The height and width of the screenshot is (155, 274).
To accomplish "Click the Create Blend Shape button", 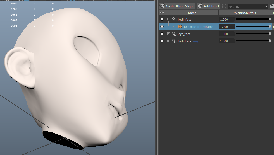I will [x=177, y=6].
